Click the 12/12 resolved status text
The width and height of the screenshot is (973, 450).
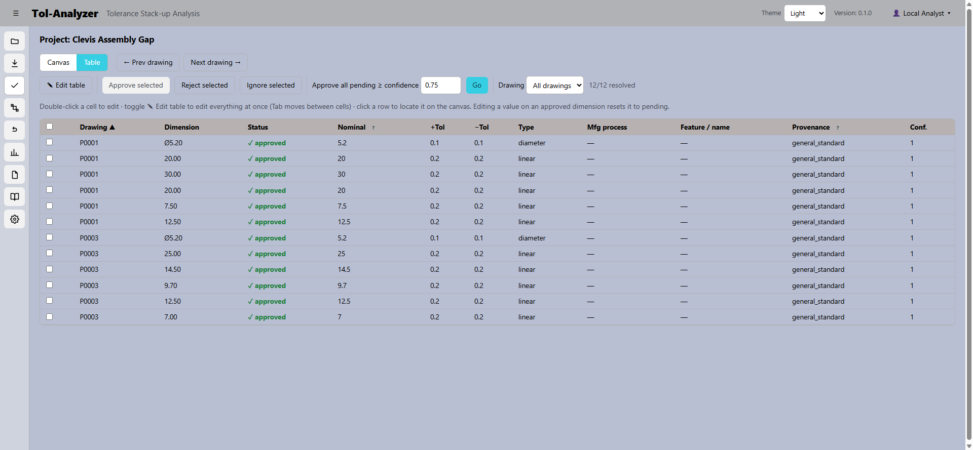point(612,86)
